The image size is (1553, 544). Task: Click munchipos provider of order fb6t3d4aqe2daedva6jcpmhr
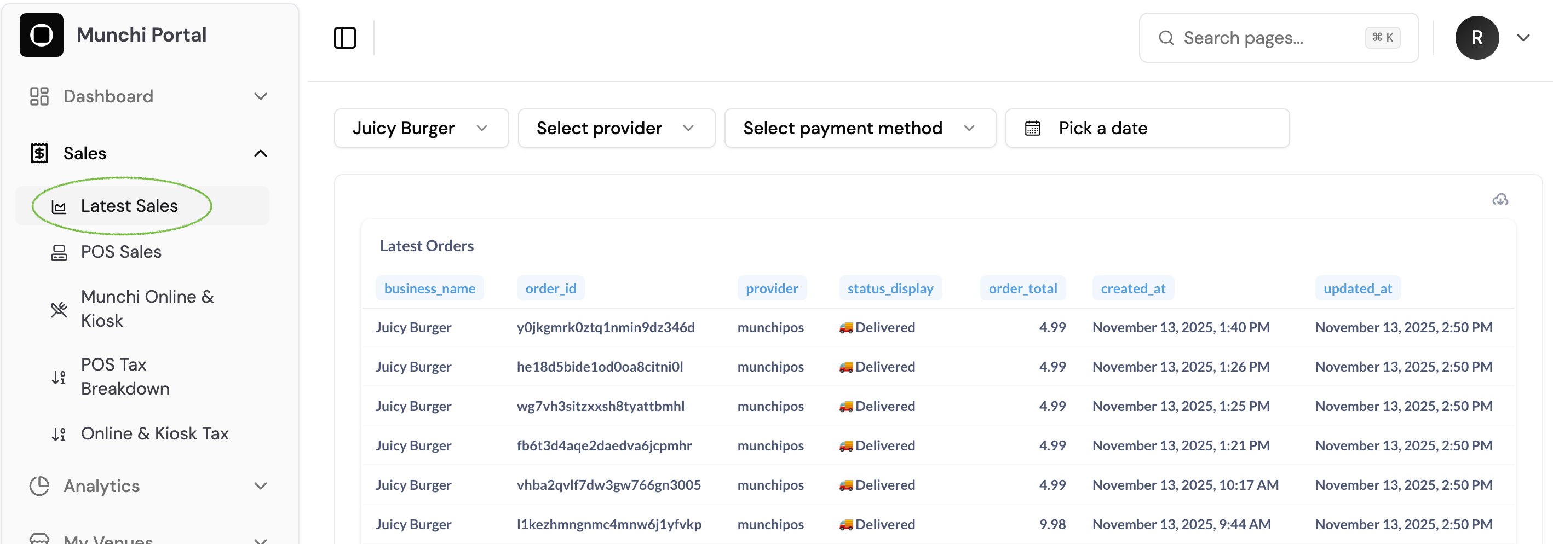[770, 446]
